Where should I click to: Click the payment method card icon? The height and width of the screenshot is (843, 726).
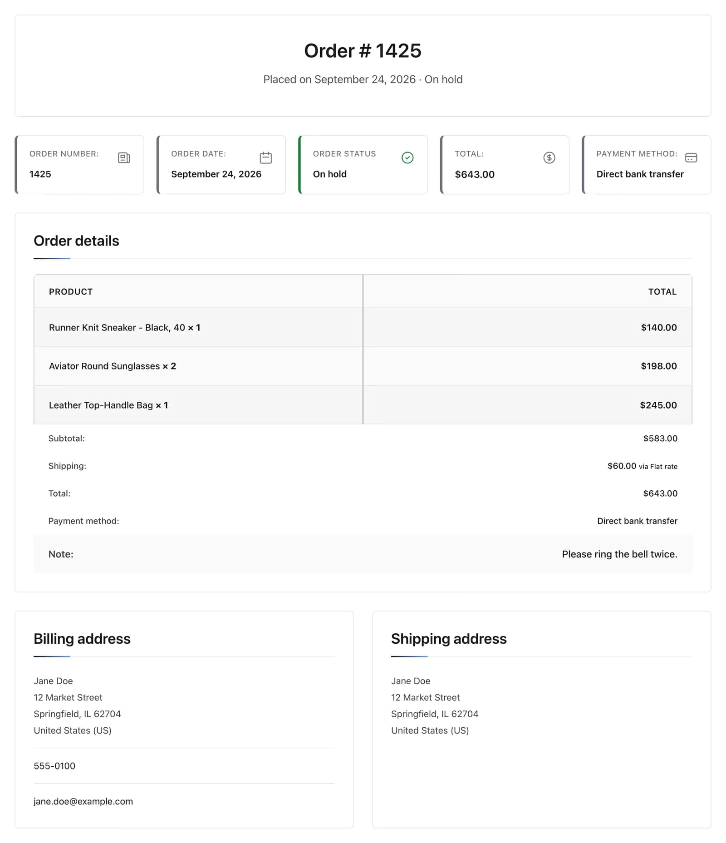tap(691, 158)
